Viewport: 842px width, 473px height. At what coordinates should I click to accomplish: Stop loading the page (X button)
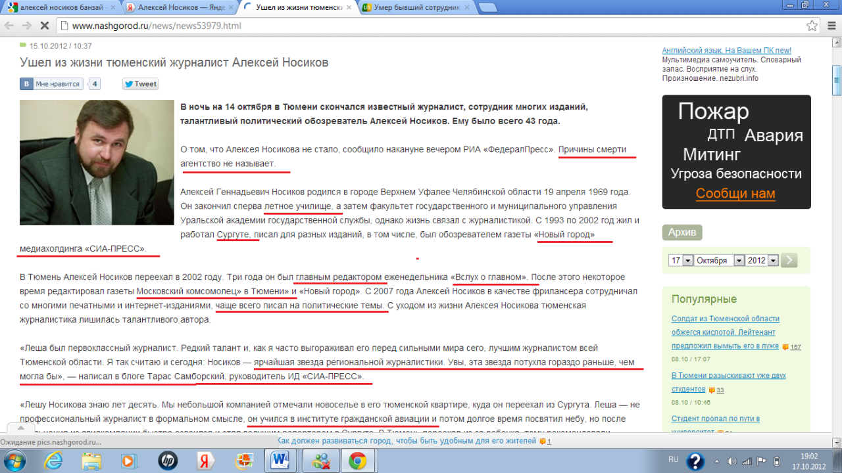[45, 26]
